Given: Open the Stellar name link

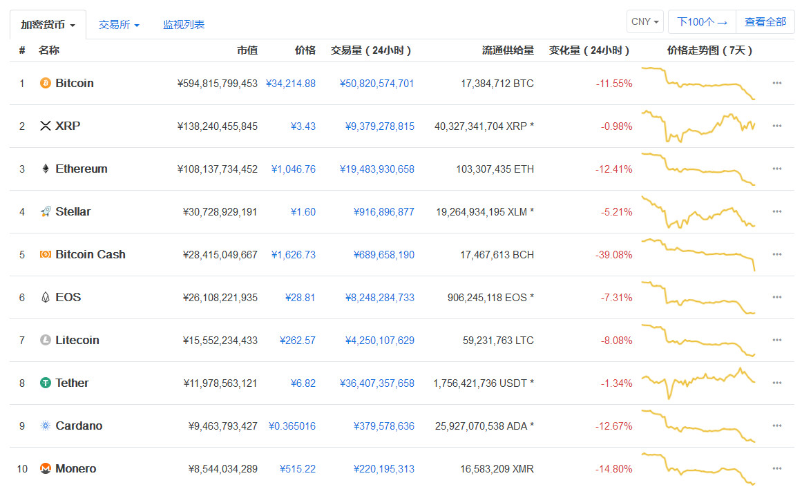Looking at the screenshot, I should (73, 211).
